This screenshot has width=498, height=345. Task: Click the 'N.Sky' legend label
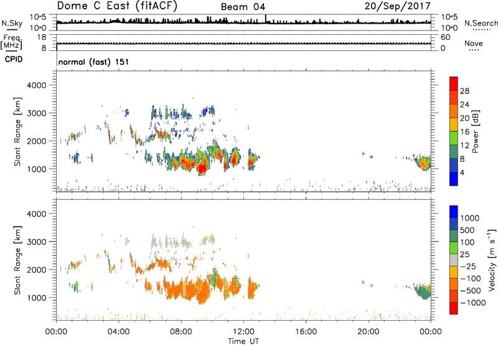(x=12, y=23)
